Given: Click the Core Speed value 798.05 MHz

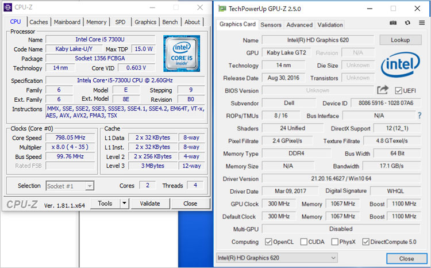Looking at the screenshot, I should (x=70, y=137).
